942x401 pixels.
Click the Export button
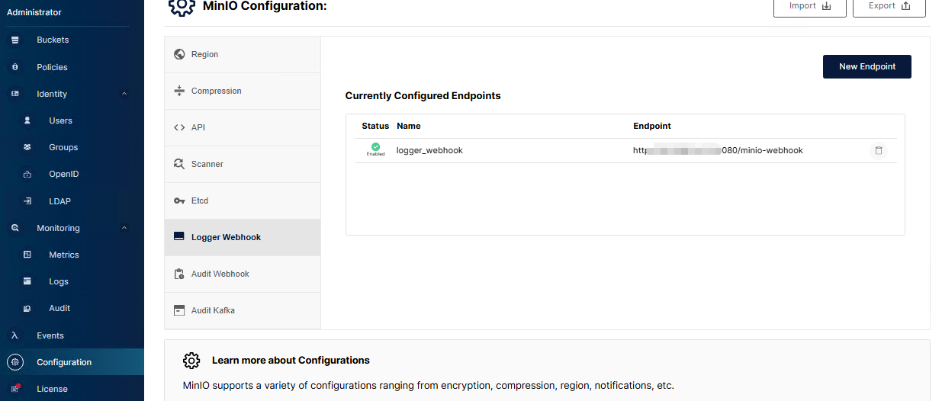889,6
